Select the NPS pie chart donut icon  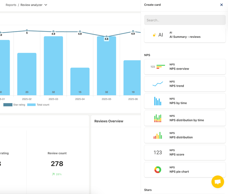pos(158,170)
